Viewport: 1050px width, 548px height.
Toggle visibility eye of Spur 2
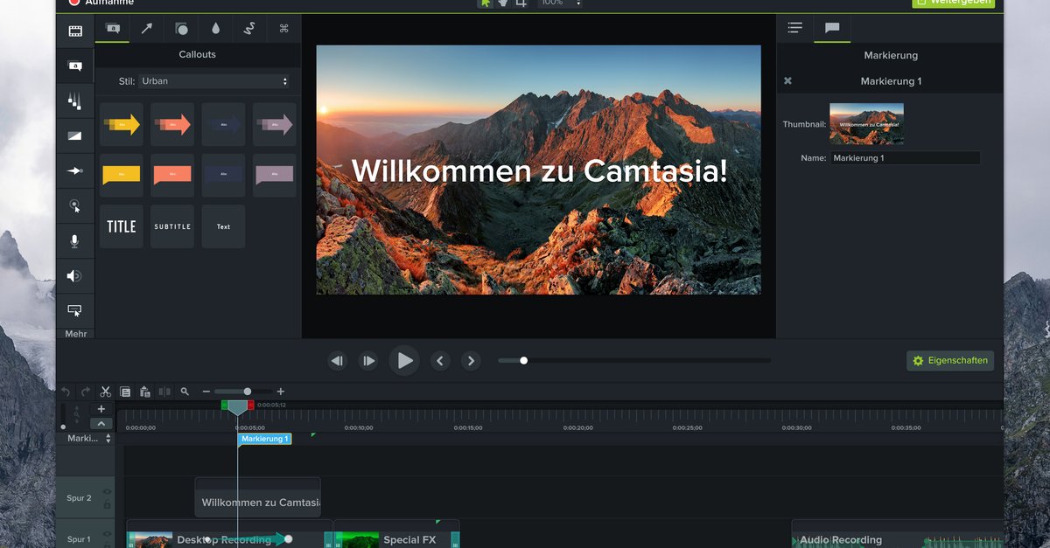108,492
